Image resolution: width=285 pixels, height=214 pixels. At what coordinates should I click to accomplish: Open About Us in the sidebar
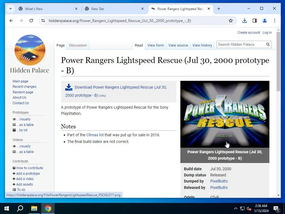19,97
